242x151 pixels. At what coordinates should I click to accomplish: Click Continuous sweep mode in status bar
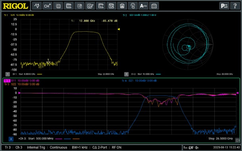point(58,147)
